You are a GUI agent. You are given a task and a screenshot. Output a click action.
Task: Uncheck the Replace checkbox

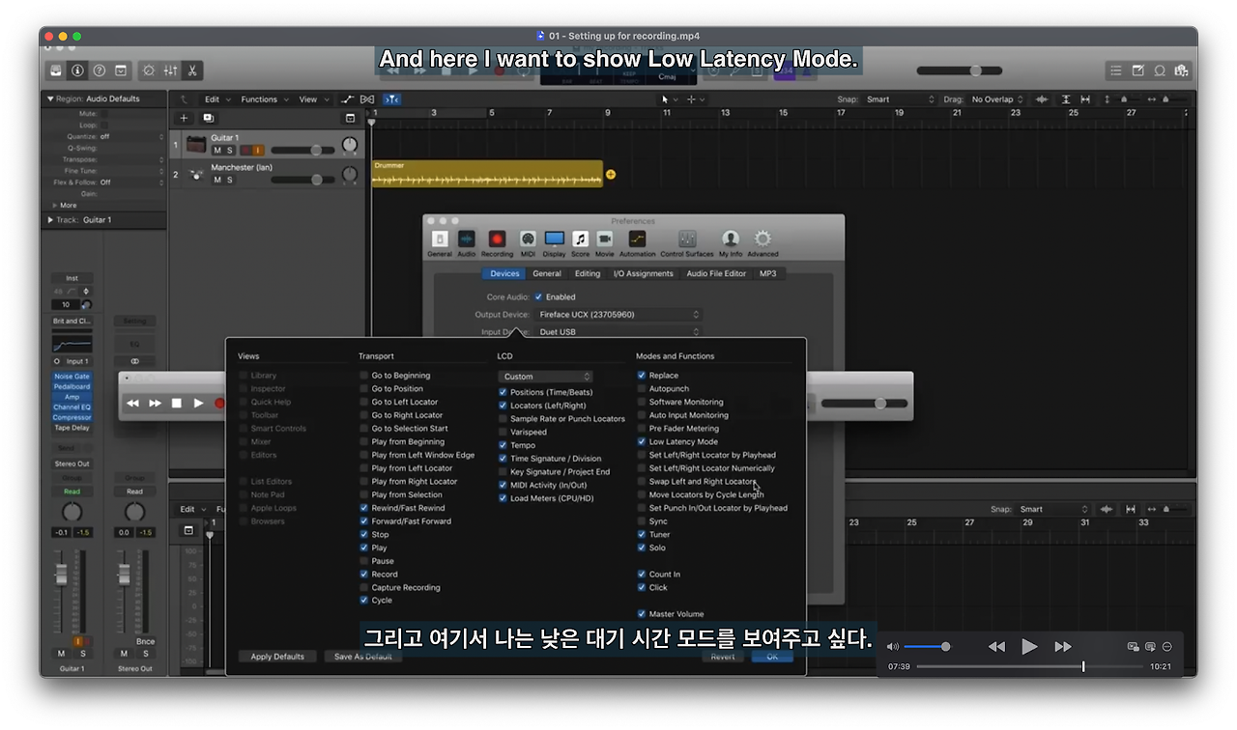(642, 376)
